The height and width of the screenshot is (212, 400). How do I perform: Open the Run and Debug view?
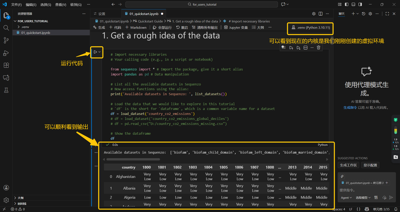[x=6, y=53]
